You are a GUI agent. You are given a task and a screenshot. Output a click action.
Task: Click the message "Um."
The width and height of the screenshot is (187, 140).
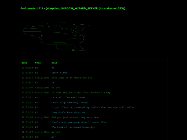53,83
